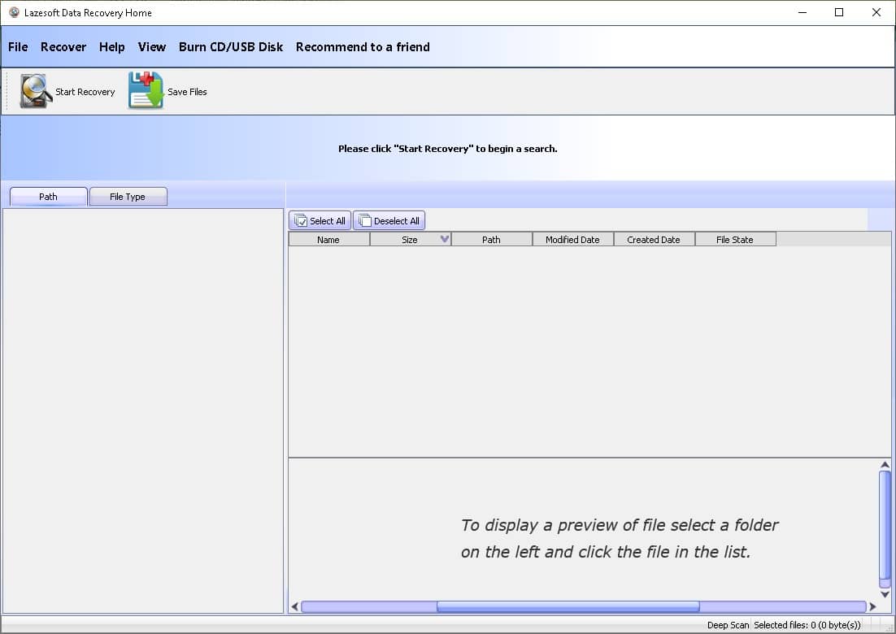This screenshot has width=896, height=634.
Task: Click preview pane scroll right arrow
Action: click(872, 606)
